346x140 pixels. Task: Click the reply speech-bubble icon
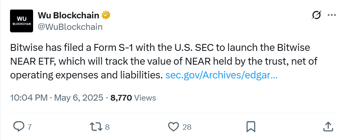[19, 127]
